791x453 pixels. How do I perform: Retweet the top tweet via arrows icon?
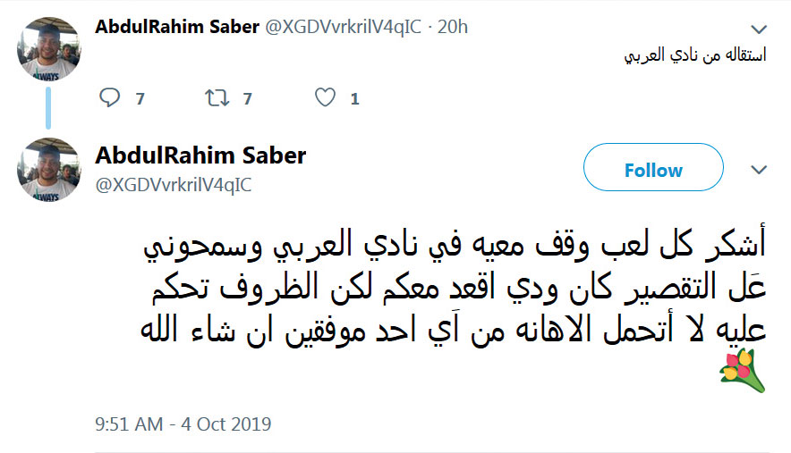(217, 98)
